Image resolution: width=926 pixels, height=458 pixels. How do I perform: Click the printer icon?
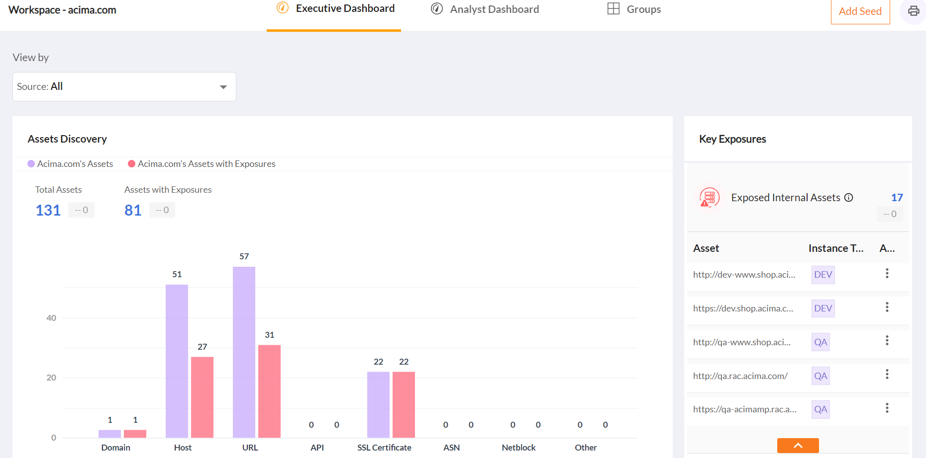click(914, 11)
